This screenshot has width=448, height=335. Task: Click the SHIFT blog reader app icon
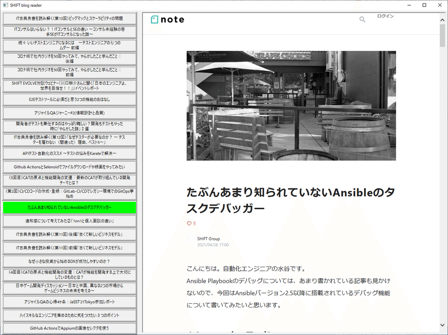[5, 5]
